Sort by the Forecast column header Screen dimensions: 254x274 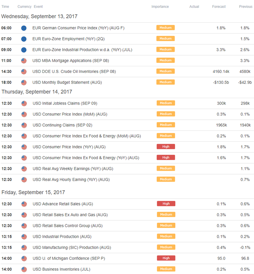219,7
